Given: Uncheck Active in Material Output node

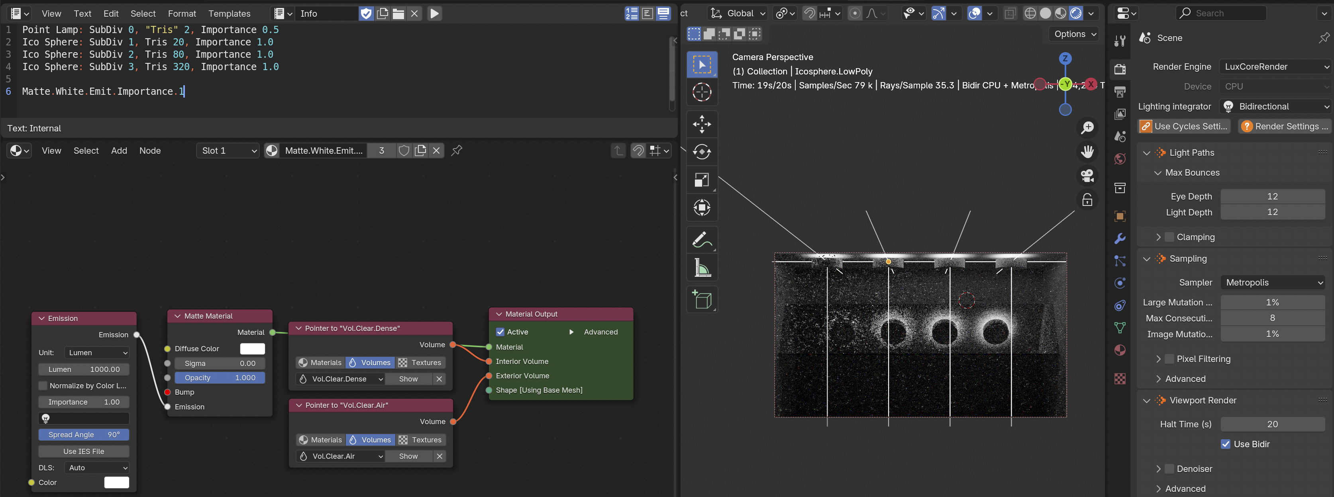Looking at the screenshot, I should coord(500,332).
